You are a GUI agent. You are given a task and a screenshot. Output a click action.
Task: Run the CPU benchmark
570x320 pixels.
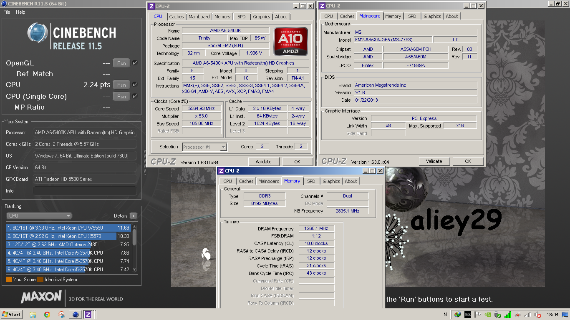coord(121,85)
